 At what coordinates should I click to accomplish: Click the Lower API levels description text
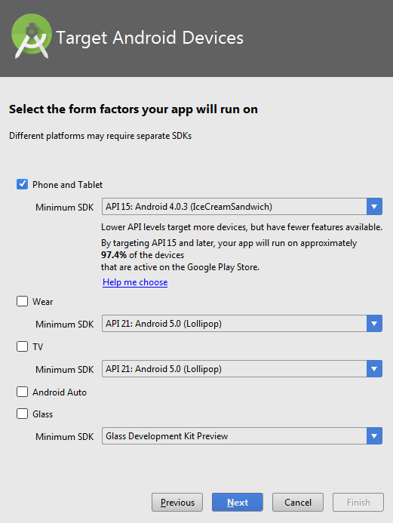click(x=241, y=227)
